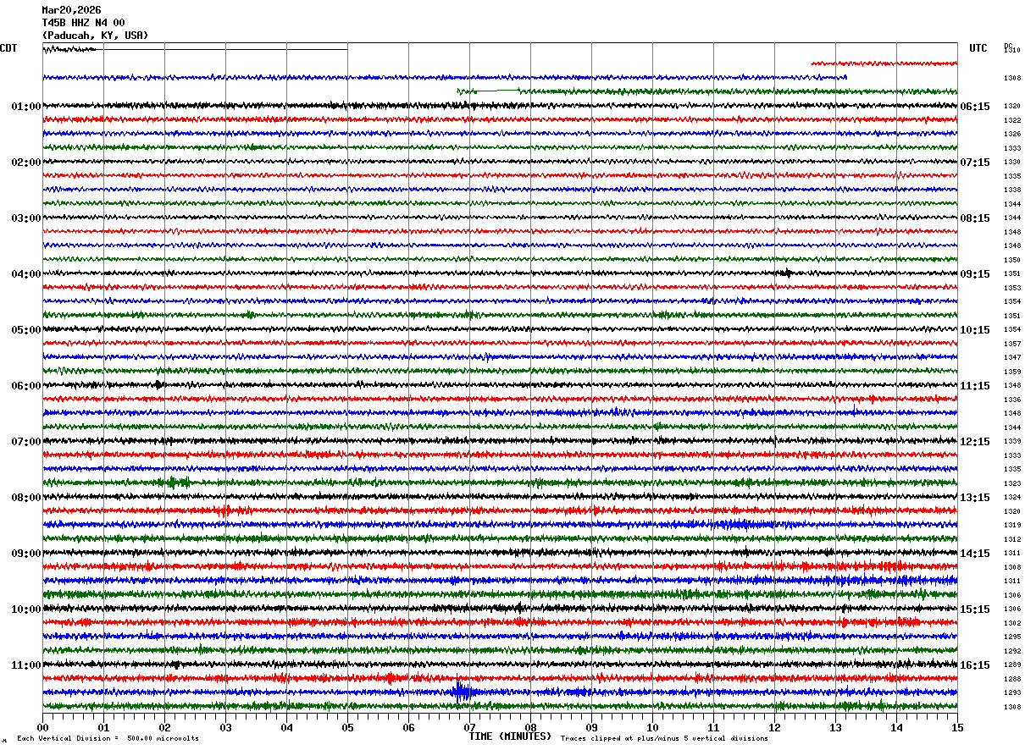Image resolution: width=1025 pixels, height=750 pixels.
Task: Click the 12:15 UTC time label
Action: click(975, 442)
